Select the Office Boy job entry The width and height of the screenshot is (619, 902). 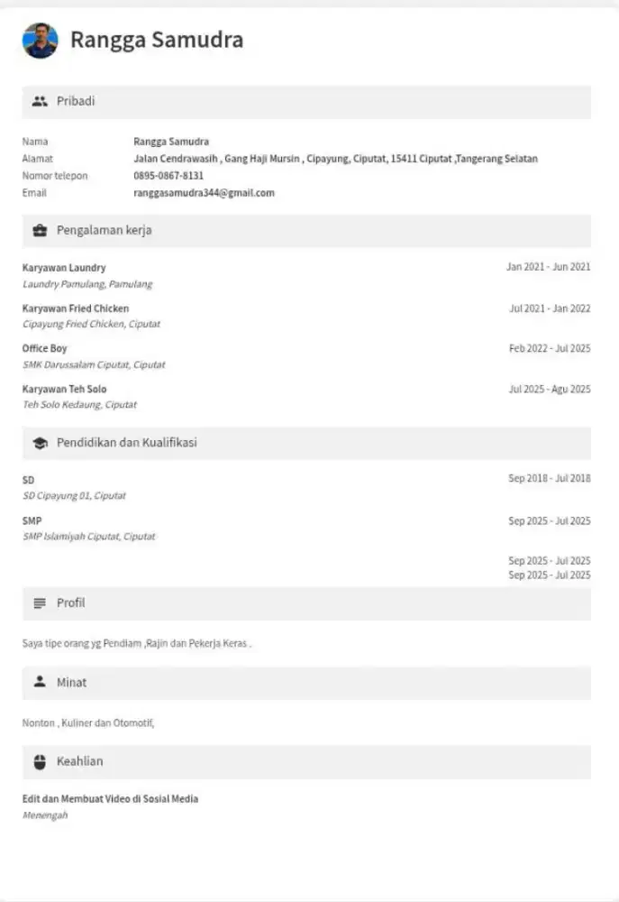(45, 349)
